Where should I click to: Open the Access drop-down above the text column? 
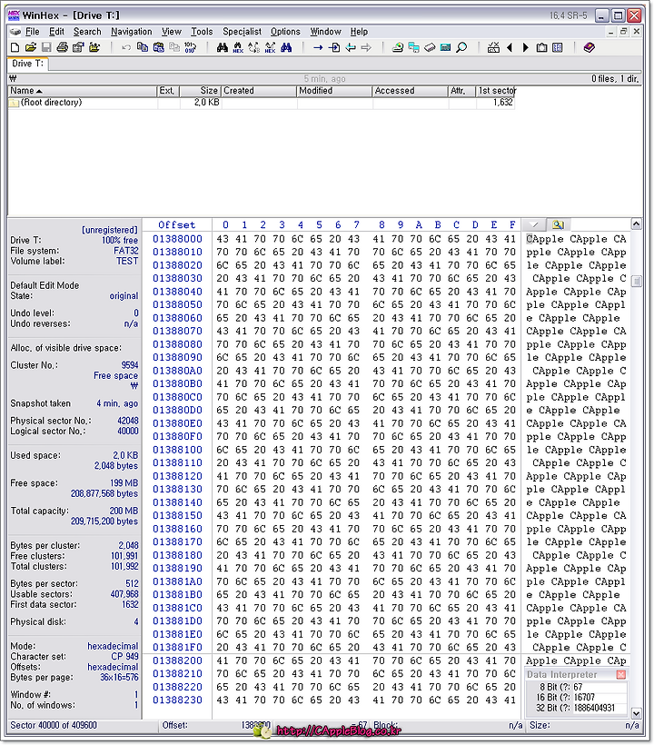pos(534,224)
